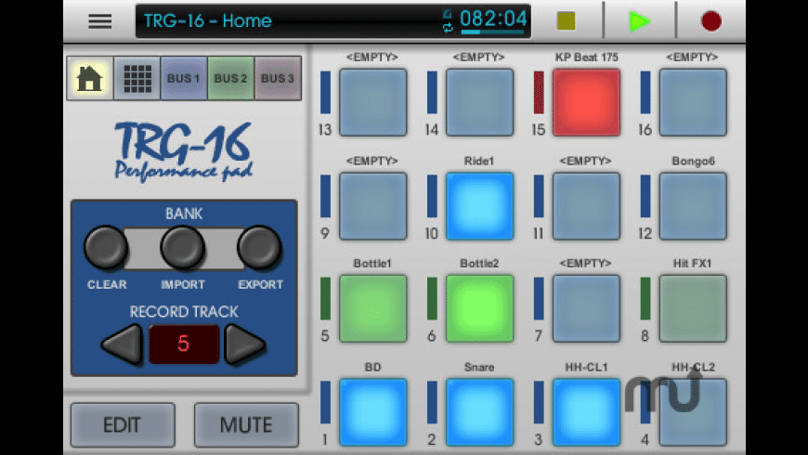Click the level bar beside pad 1

326,402
